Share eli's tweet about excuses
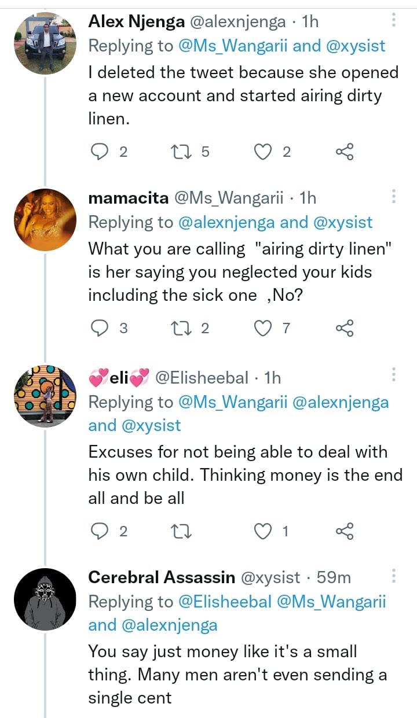Viewport: 417px width, 718px height. pos(344,531)
